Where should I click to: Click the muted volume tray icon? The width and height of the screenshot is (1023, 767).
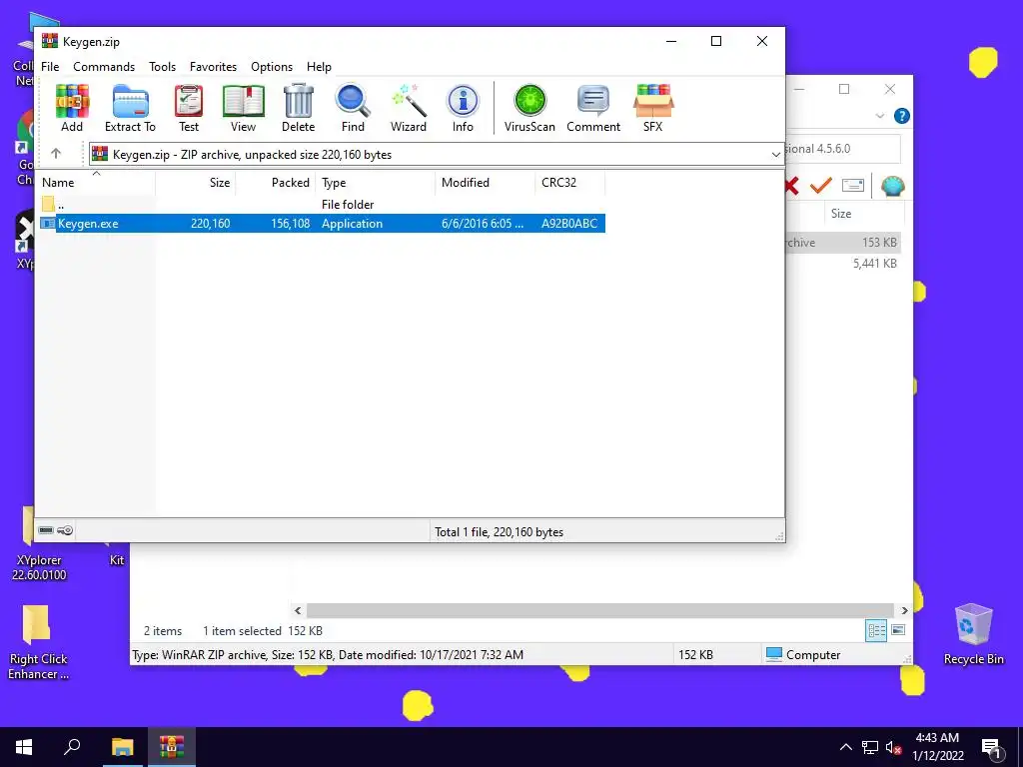(893, 747)
